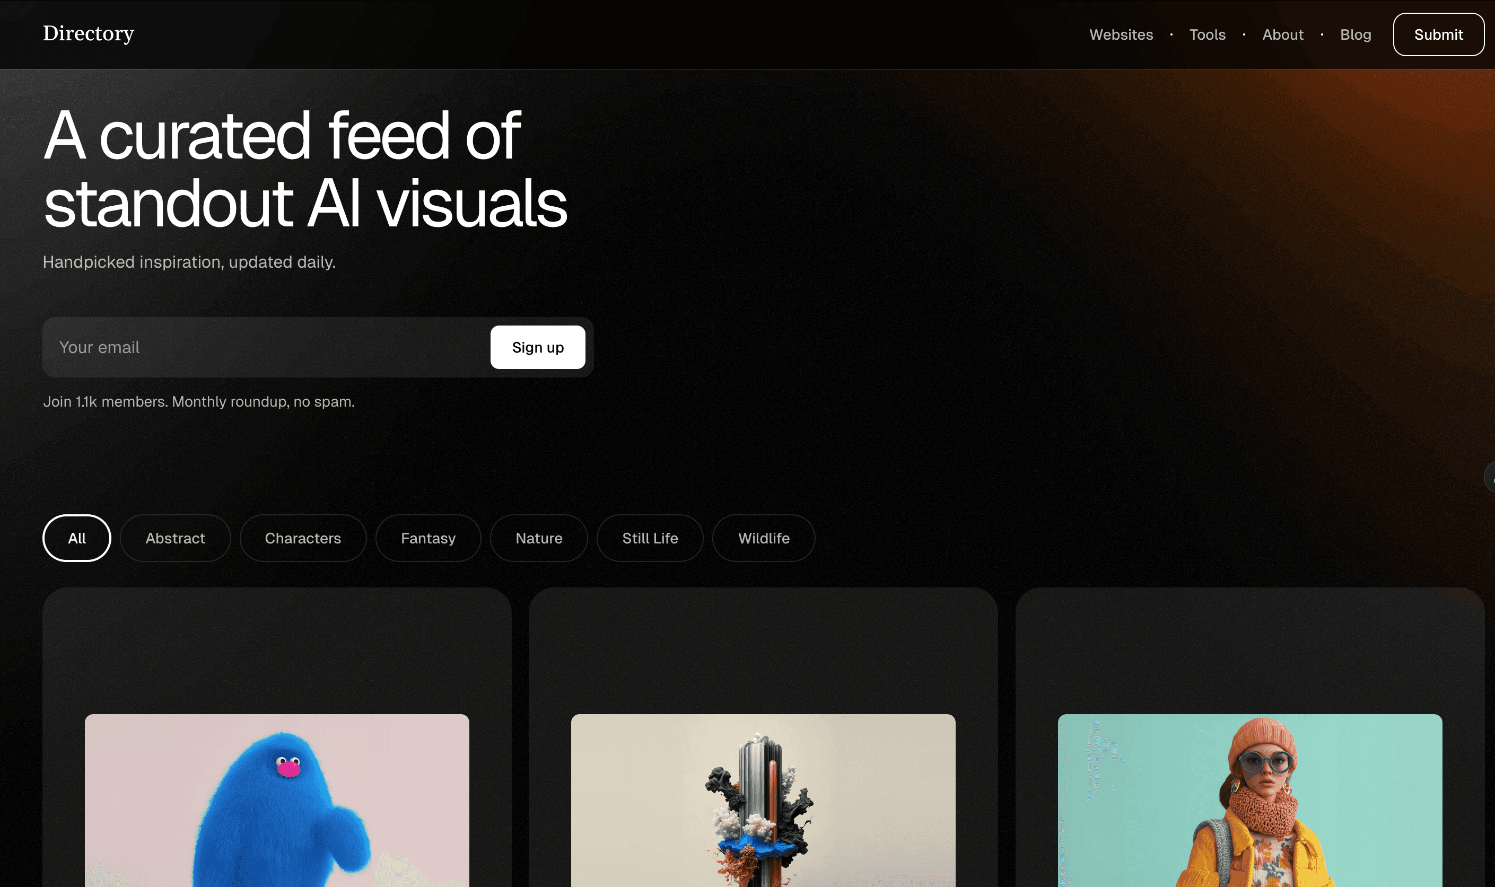The width and height of the screenshot is (1495, 887).
Task: Select the Wildlife filter
Action: coord(763,538)
